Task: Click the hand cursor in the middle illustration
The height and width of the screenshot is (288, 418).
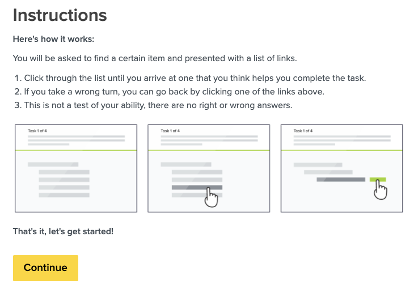Action: pyautogui.click(x=212, y=197)
